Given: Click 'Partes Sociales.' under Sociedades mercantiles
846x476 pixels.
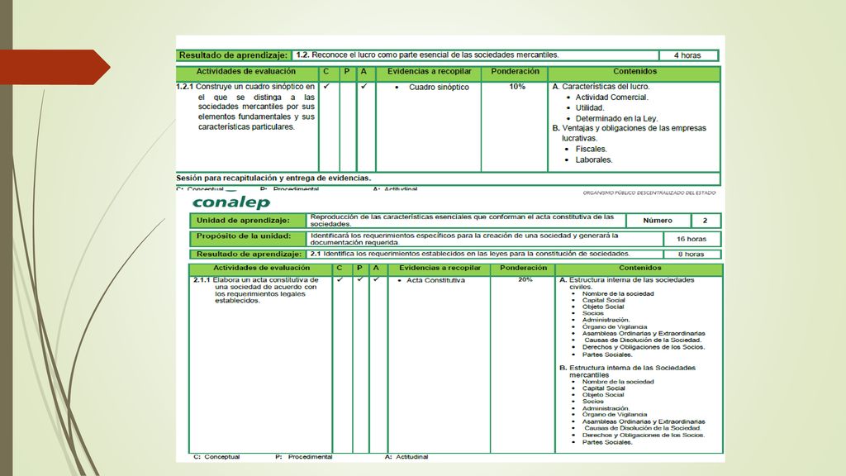Looking at the screenshot, I should pos(607,442).
